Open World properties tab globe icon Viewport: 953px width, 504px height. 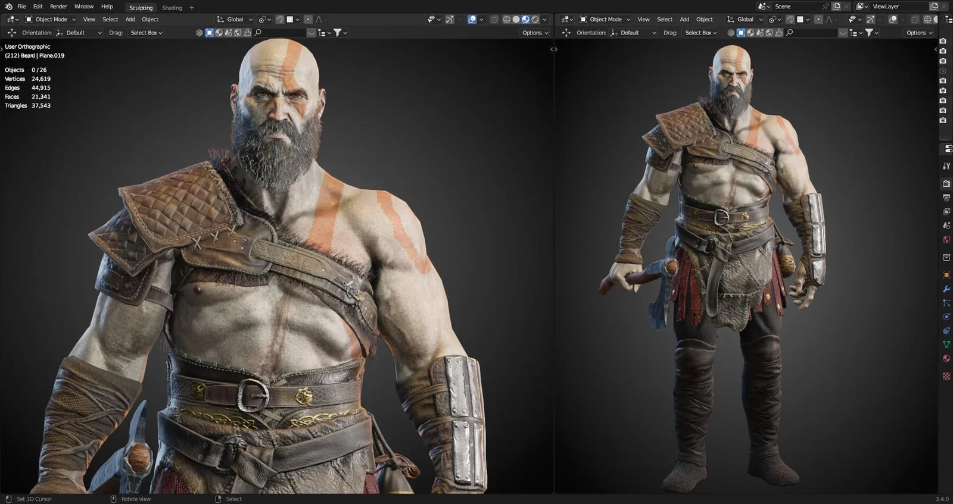coord(946,240)
